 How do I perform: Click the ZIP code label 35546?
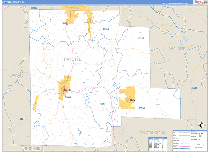point(141,108)
